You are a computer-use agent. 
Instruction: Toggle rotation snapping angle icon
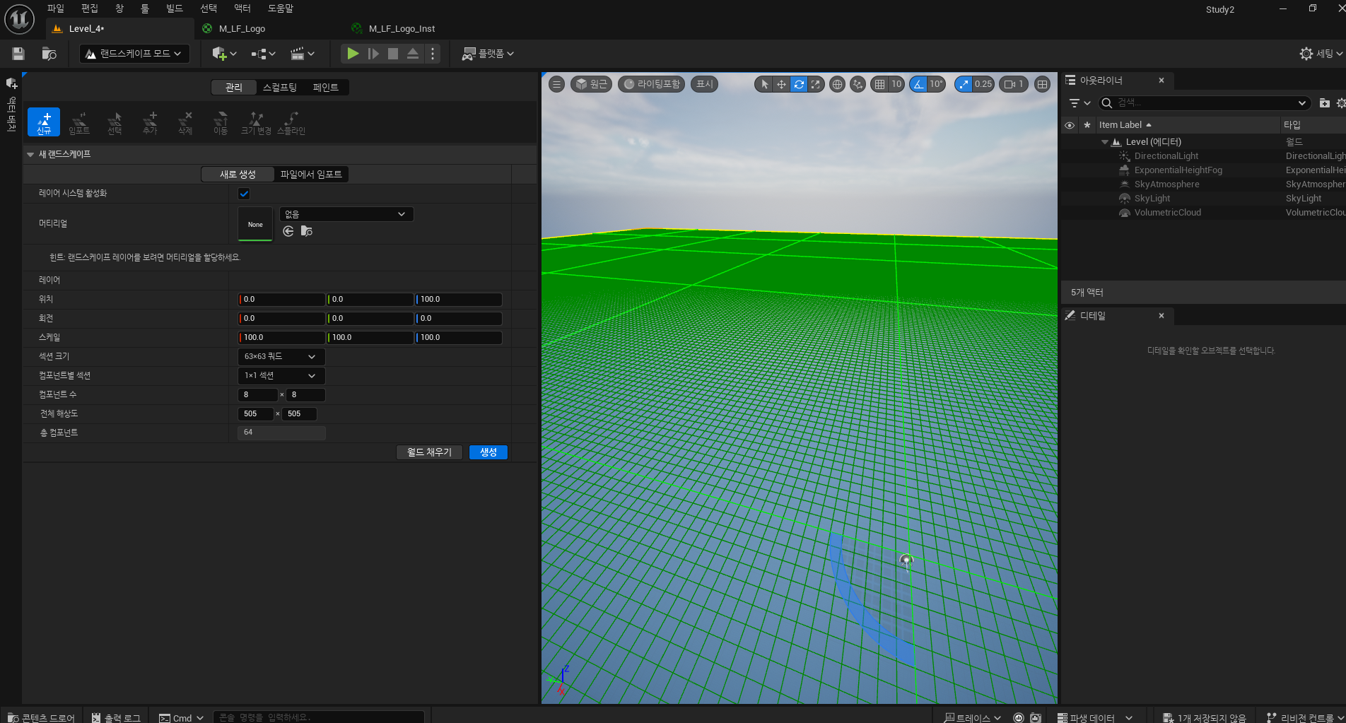point(918,84)
